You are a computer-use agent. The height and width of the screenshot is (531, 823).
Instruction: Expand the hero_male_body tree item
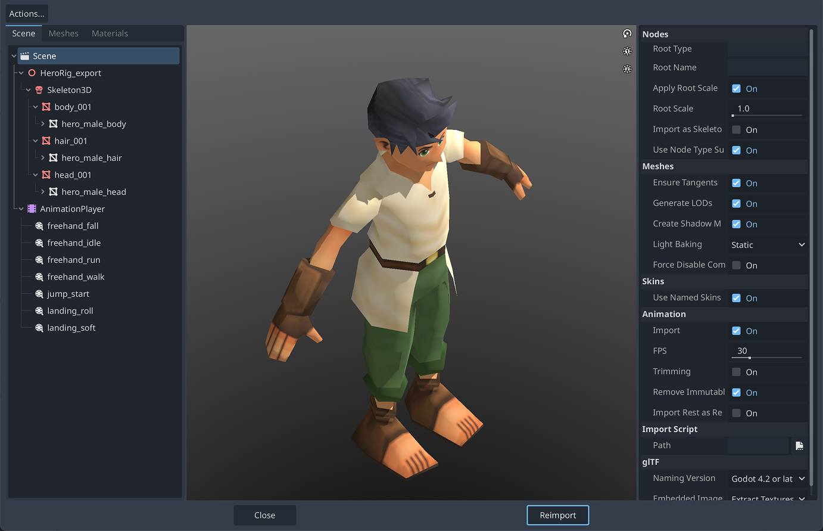pyautogui.click(x=44, y=123)
